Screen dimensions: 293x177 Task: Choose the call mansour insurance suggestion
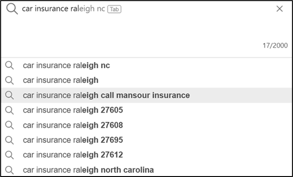click(x=147, y=95)
